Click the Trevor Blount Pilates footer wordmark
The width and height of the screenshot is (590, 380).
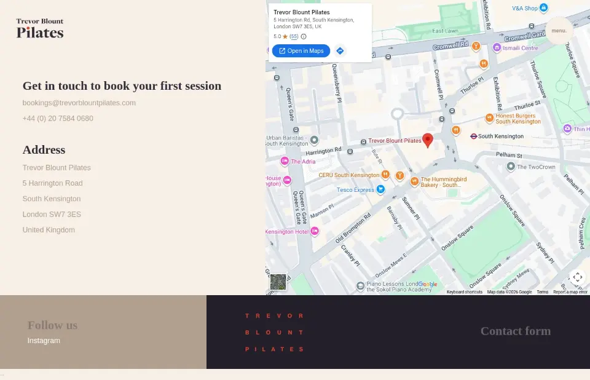pyautogui.click(x=274, y=333)
